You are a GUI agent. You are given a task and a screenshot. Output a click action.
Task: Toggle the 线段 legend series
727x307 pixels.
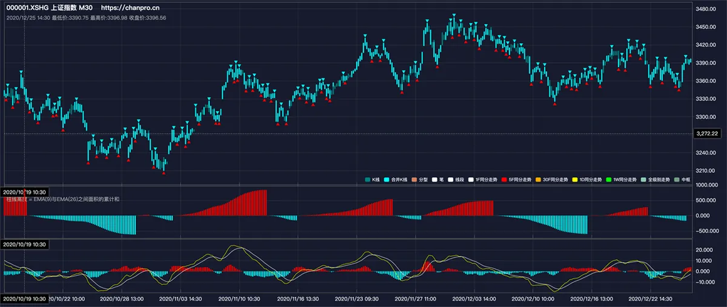[456, 179]
